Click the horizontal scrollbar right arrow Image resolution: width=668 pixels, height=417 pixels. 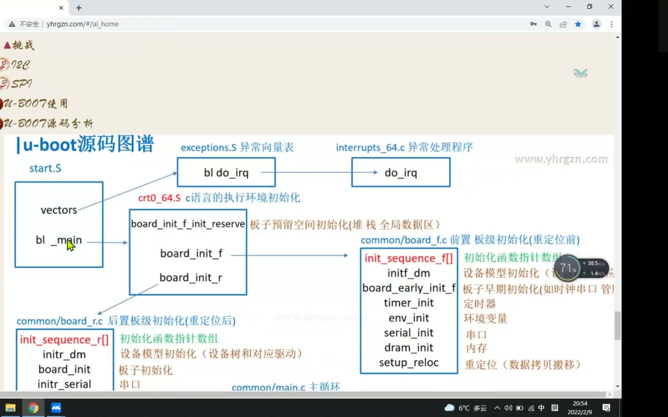(x=610, y=395)
